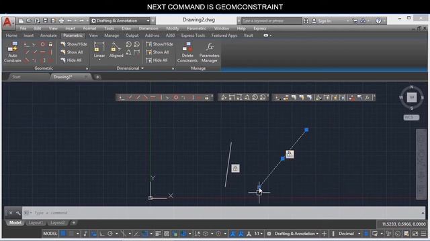This screenshot has width=430, height=241.
Task: Click the Plot printer icon in Quick Access
Action: pyautogui.click(x=61, y=21)
